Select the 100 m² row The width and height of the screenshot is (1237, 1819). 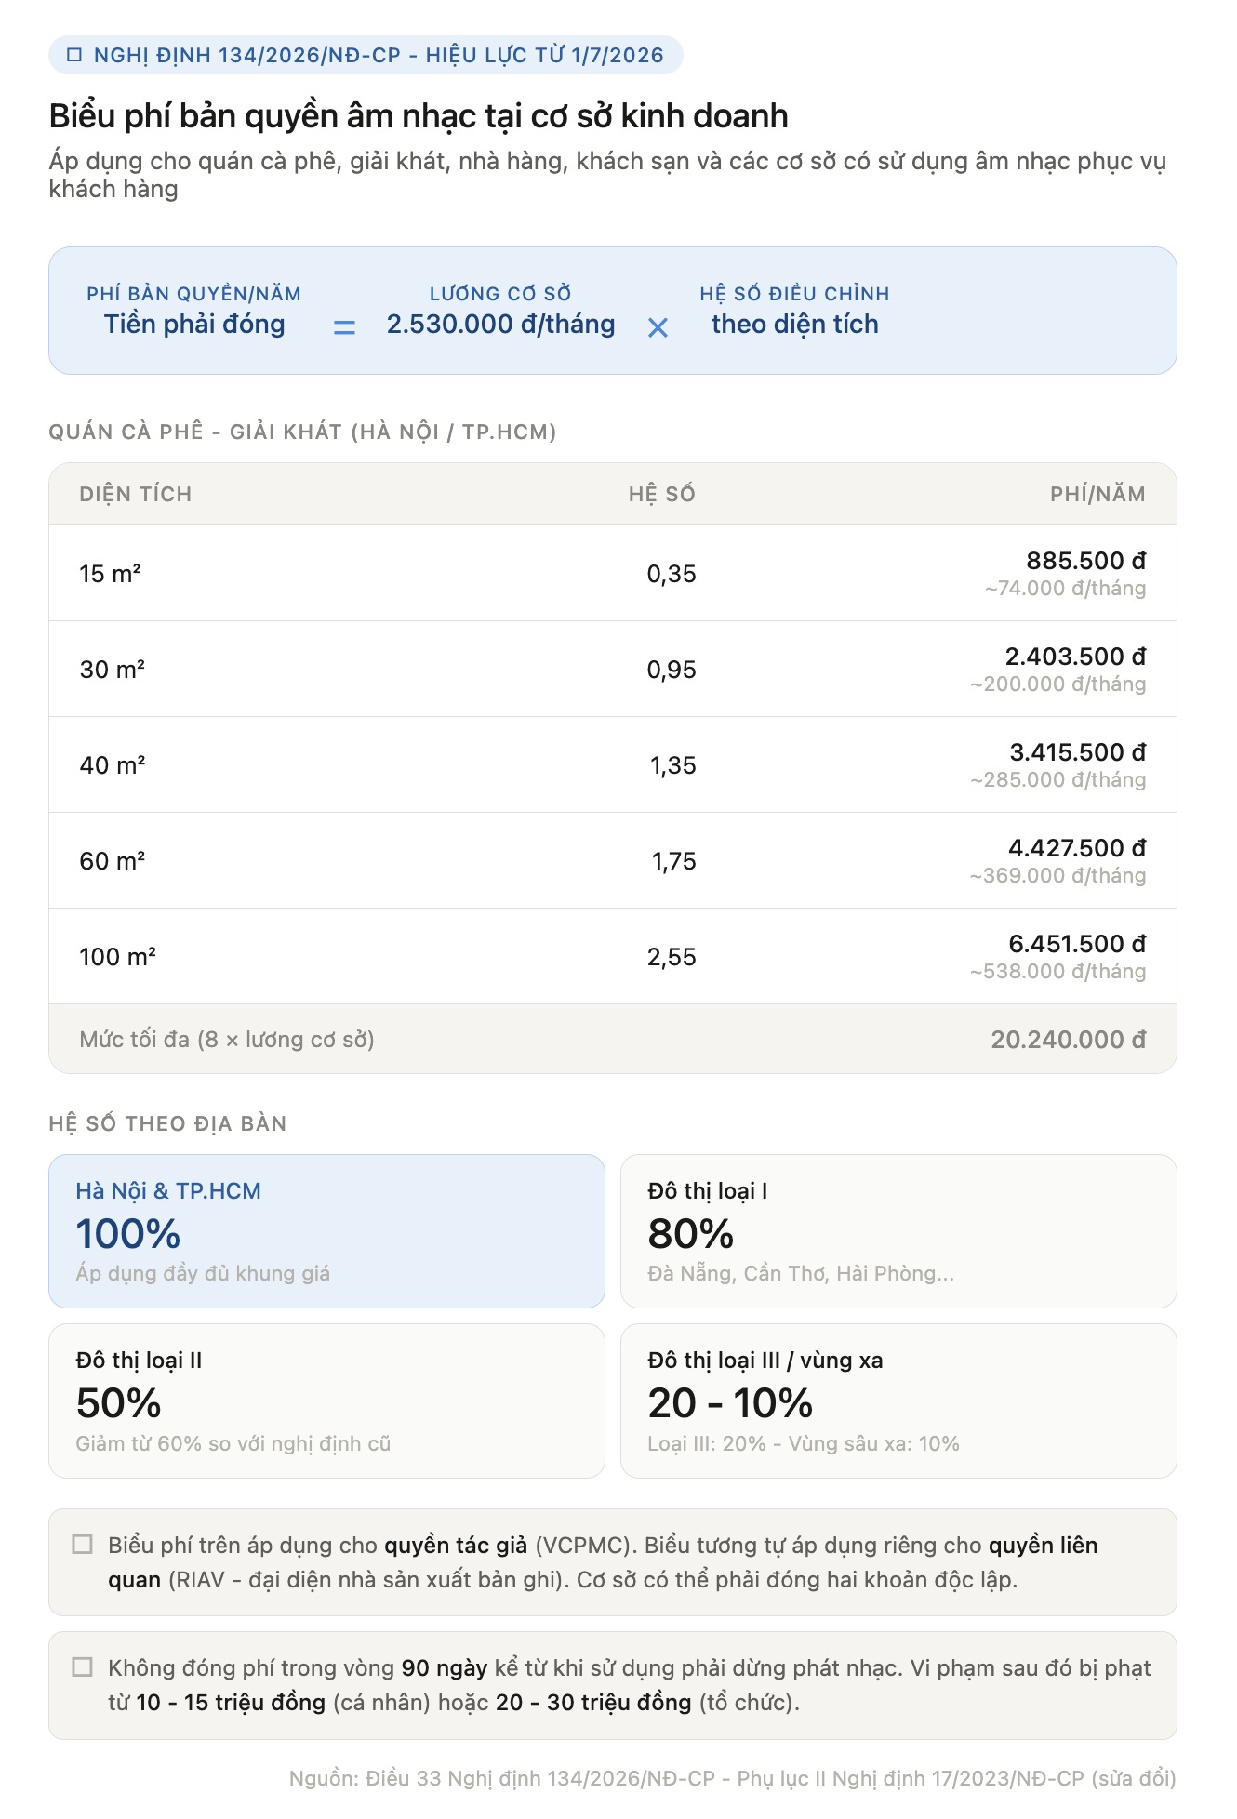coord(613,956)
